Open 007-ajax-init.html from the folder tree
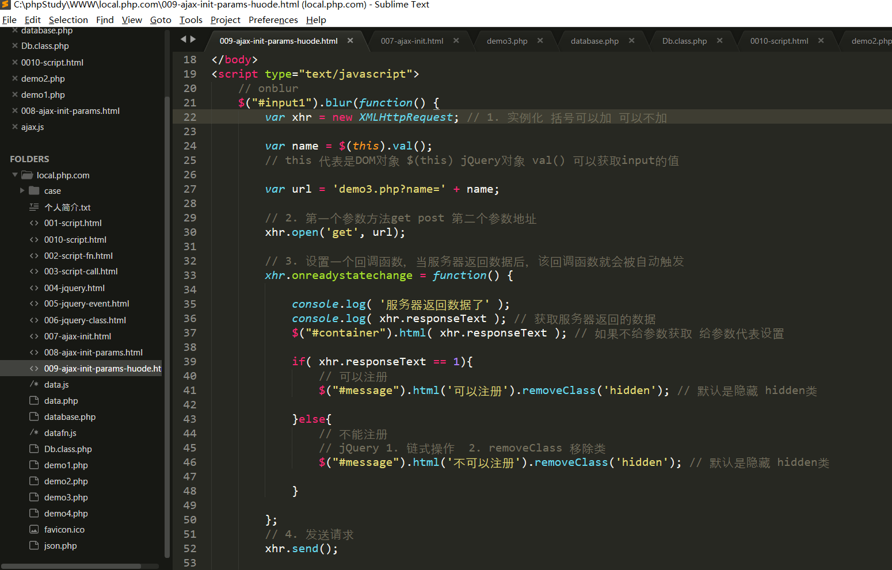 click(x=77, y=336)
